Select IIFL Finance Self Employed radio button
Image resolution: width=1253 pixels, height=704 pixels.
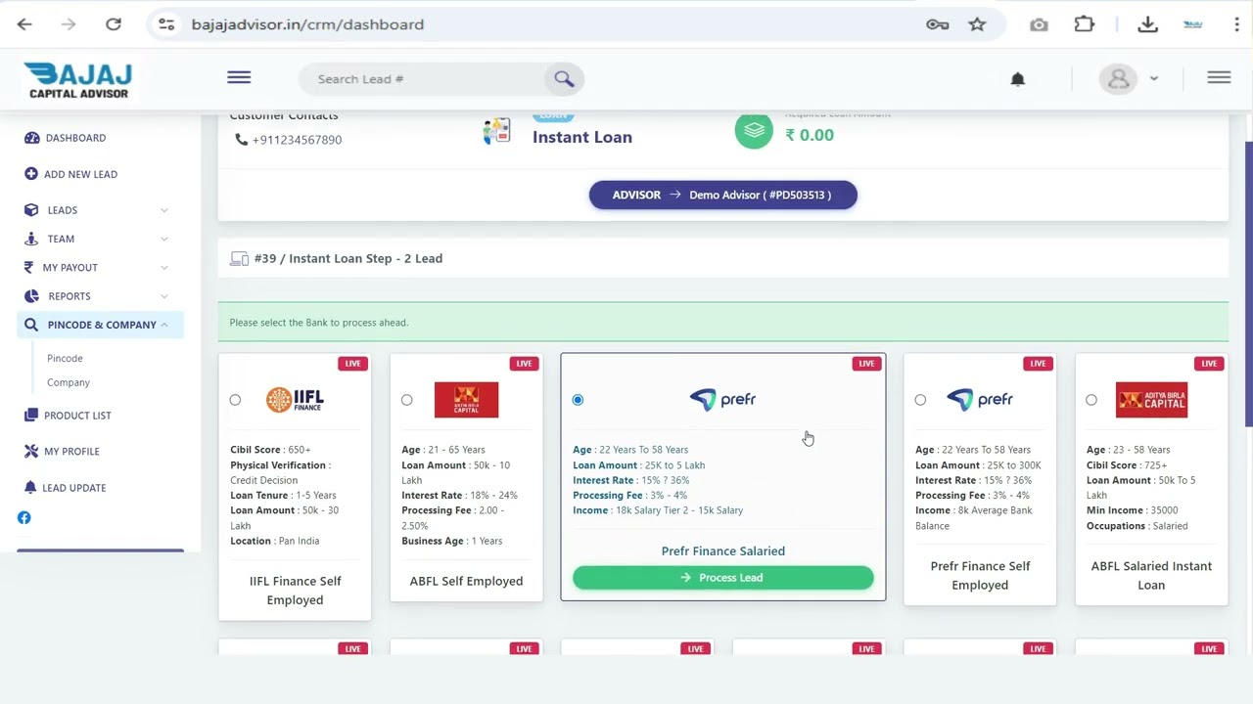point(235,400)
